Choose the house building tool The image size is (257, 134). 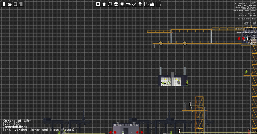click(104, 4)
